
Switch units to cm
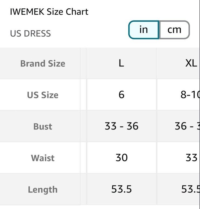coord(174,30)
